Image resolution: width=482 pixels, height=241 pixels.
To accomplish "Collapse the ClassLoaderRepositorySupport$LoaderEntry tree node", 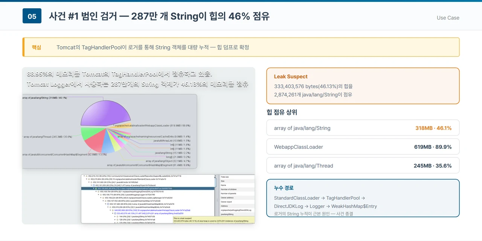I will (84, 176).
